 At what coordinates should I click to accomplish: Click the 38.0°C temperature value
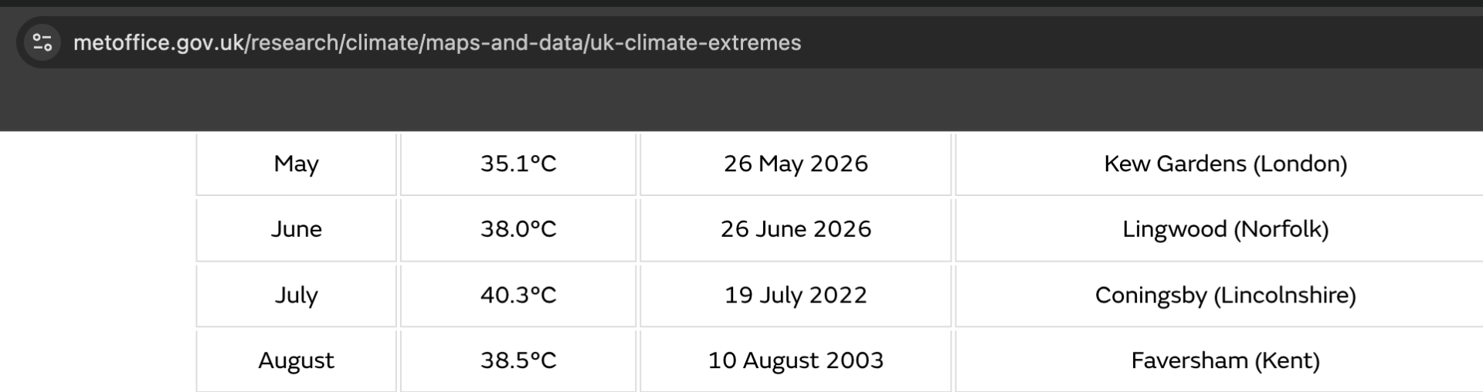518,229
